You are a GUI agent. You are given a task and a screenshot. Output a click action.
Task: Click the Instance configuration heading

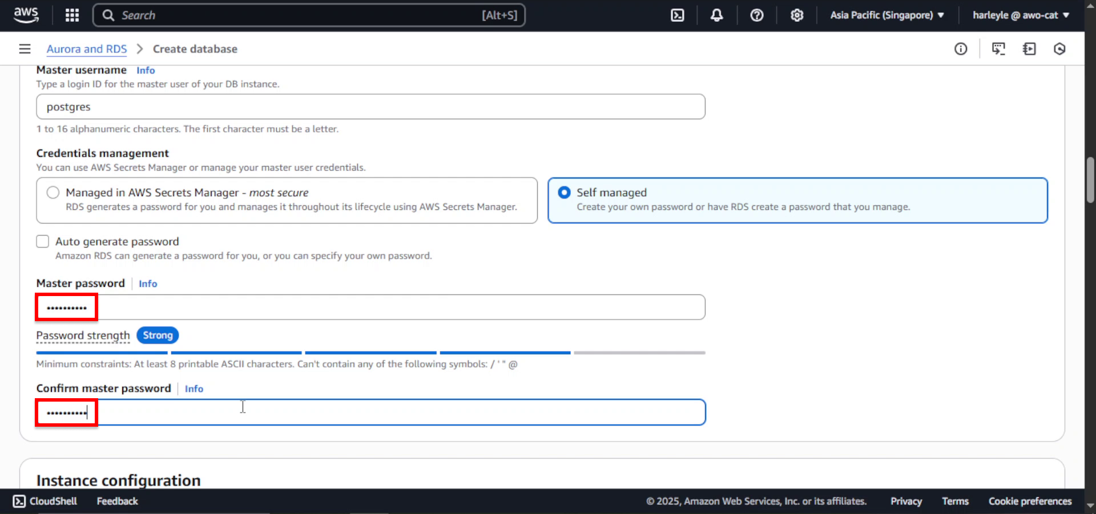[x=118, y=480]
